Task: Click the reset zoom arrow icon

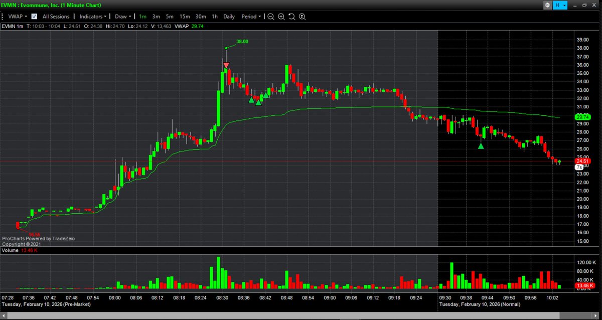Action: click(x=291, y=17)
